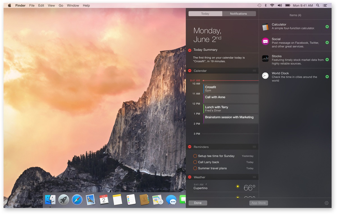
Task: Click the Social widget icon
Action: [x=265, y=41]
